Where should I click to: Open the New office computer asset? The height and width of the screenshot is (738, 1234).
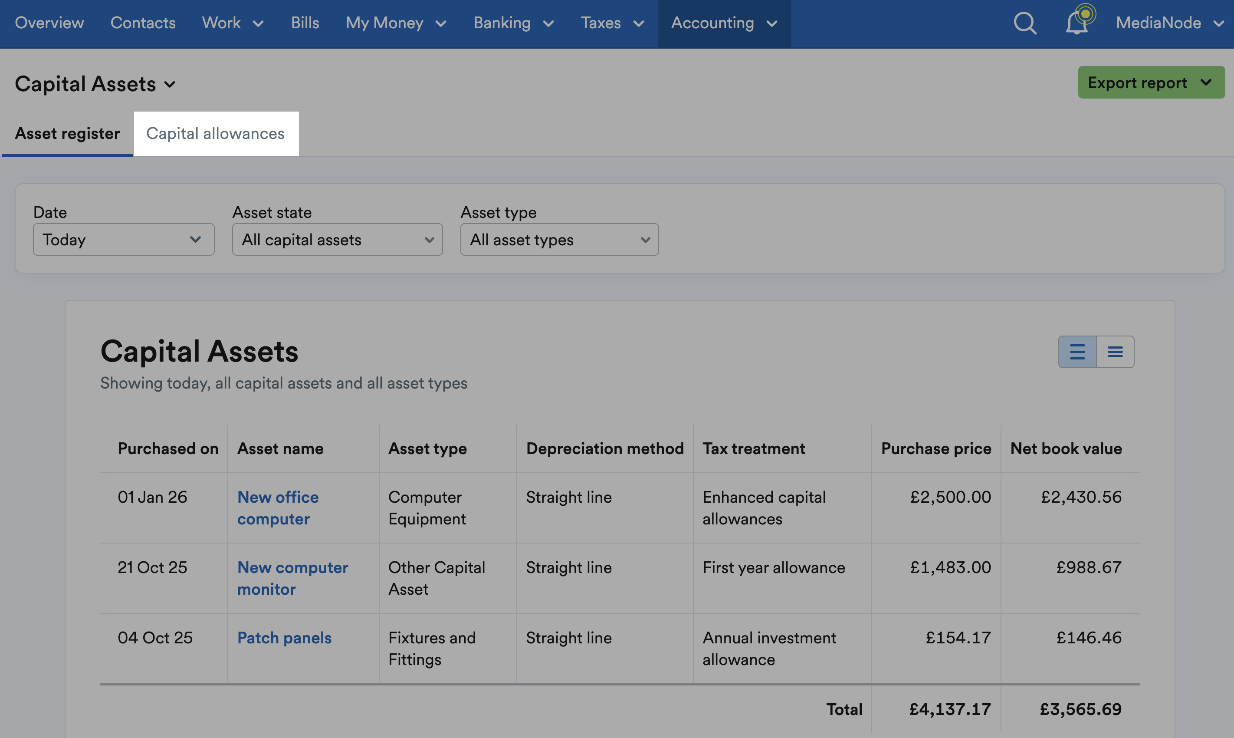pos(278,508)
